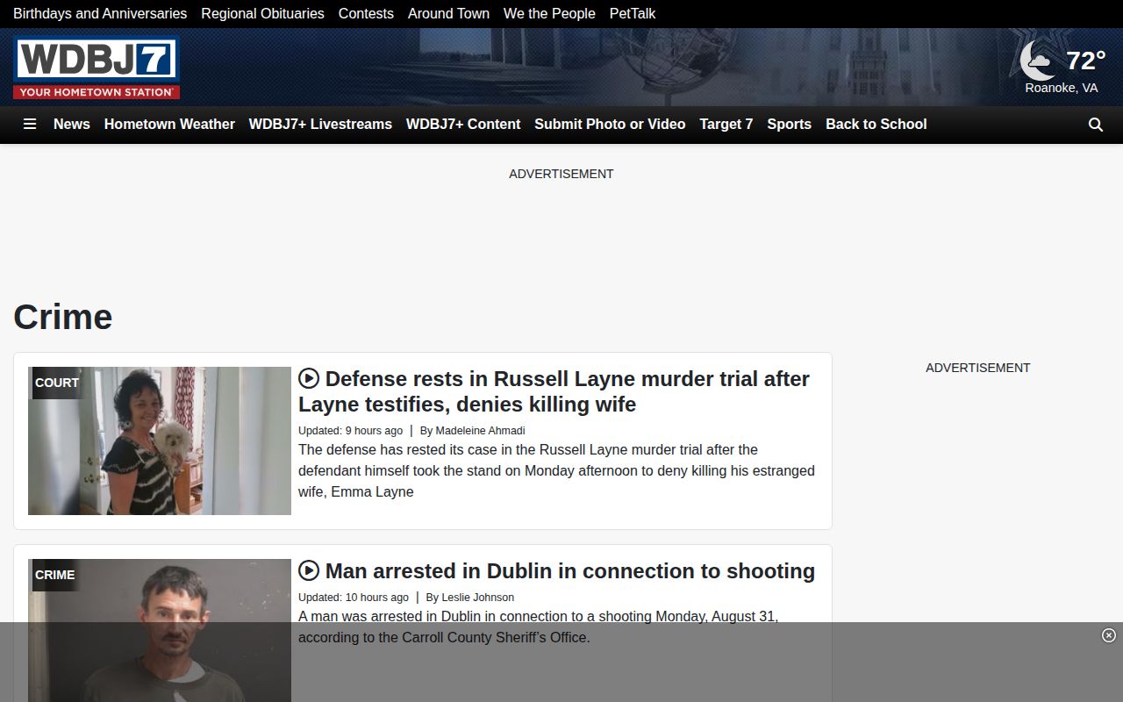Click play icon beside Man arrested headline
The image size is (1123, 702).
coord(309,570)
